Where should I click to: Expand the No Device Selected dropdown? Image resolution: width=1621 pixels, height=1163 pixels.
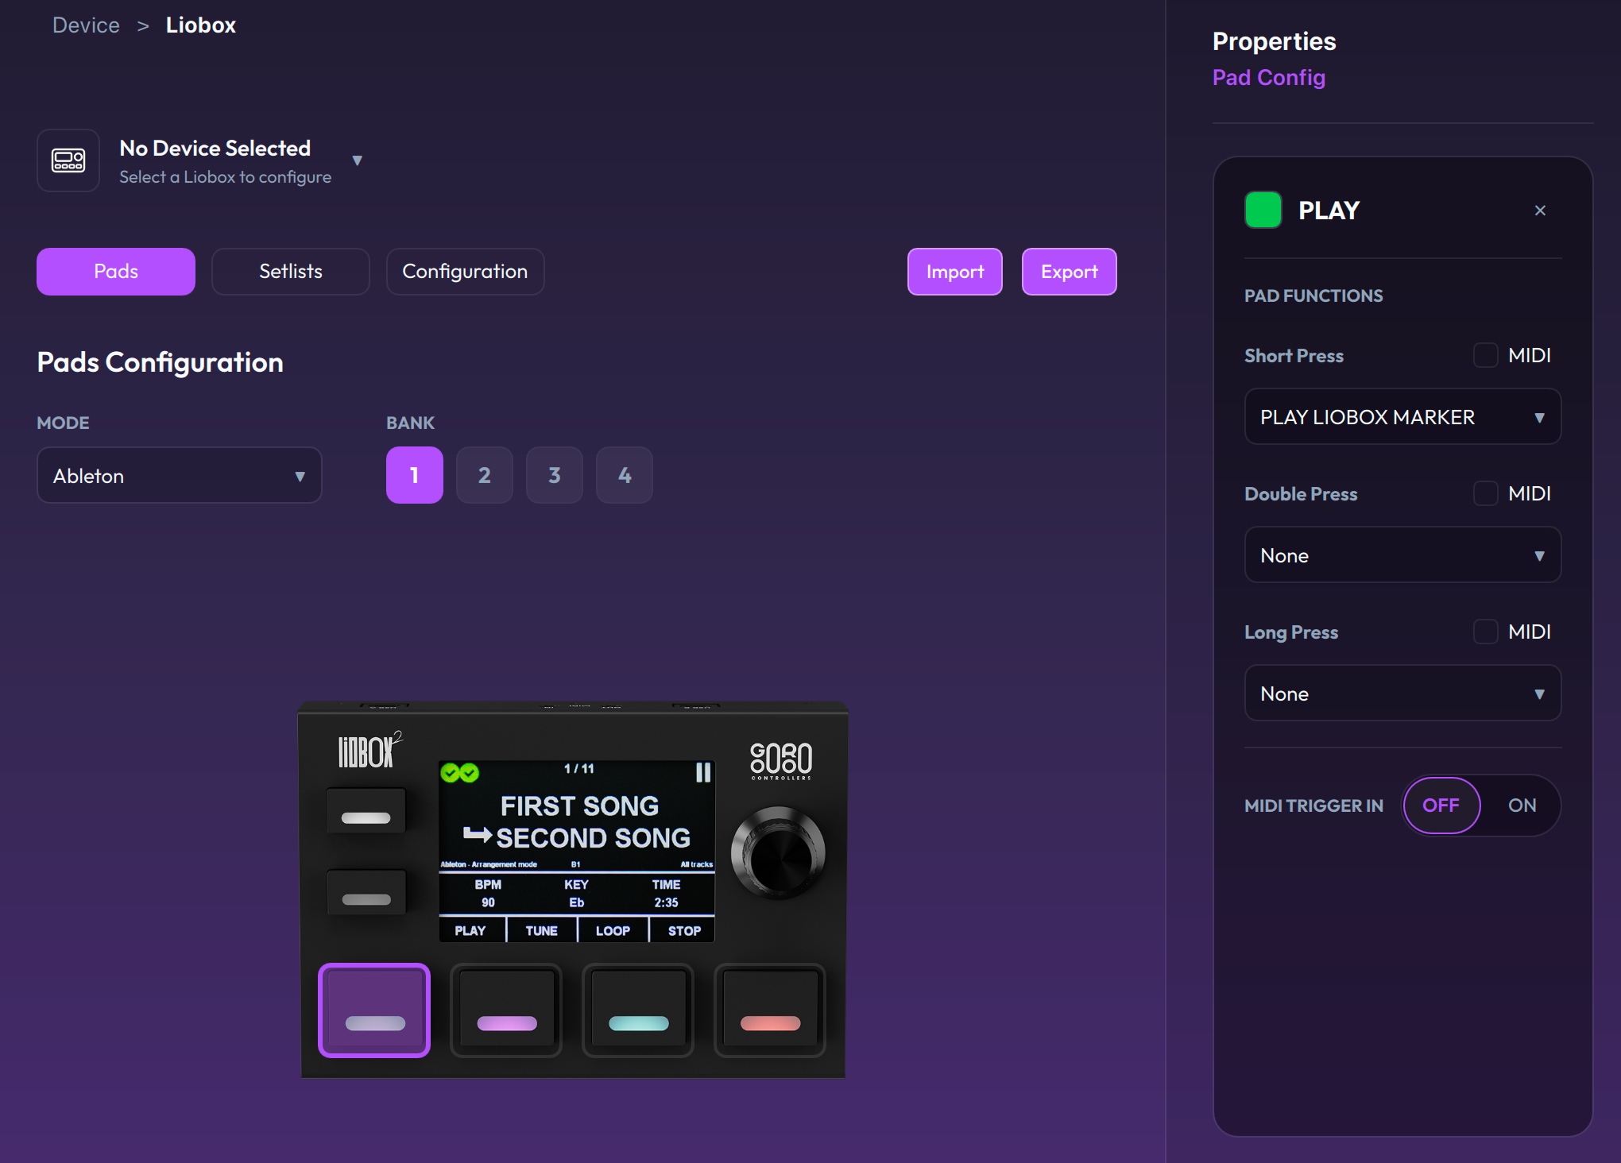[x=357, y=160]
